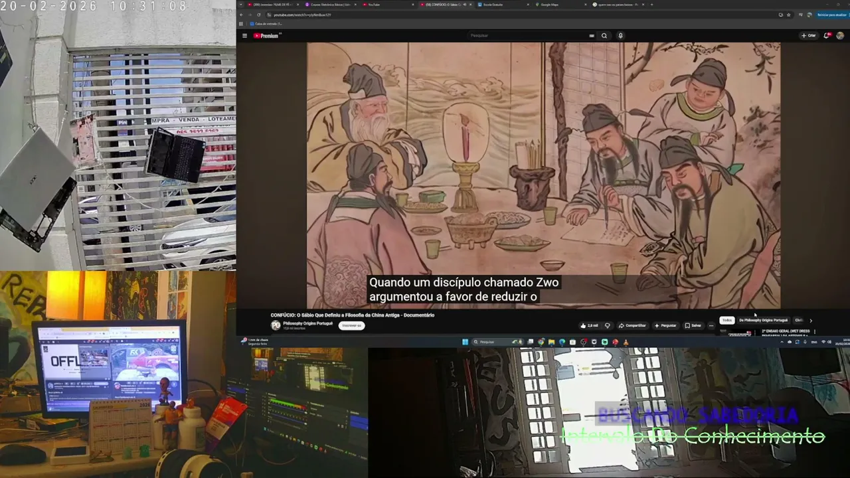Open the apps grid icon in bookmarks bar
The image size is (850, 478).
(x=241, y=24)
